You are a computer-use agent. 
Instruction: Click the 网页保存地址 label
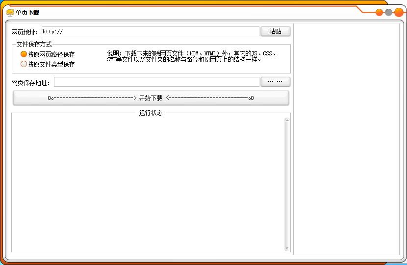[30, 83]
